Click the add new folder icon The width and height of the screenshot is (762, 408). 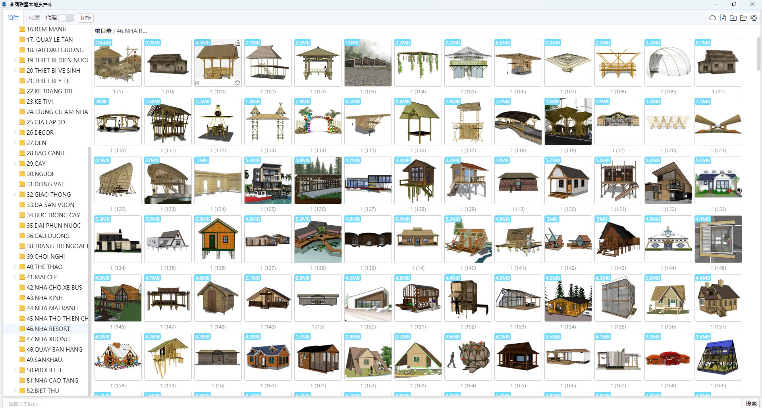[x=733, y=18]
